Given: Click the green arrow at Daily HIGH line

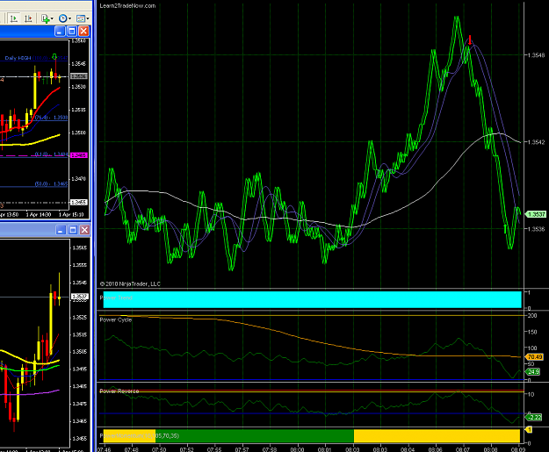Looking at the screenshot, I should click(54, 56).
